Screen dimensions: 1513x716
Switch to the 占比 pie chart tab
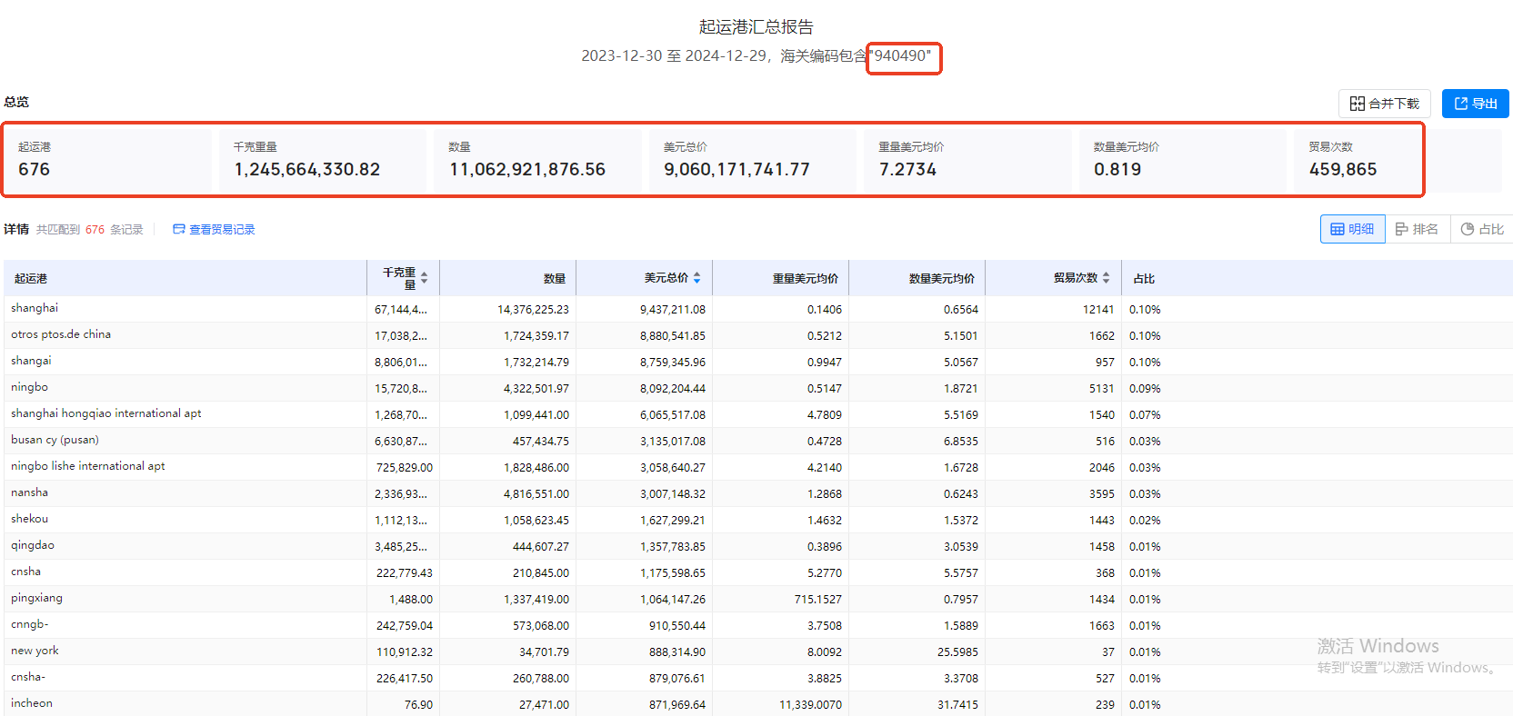coord(1482,229)
